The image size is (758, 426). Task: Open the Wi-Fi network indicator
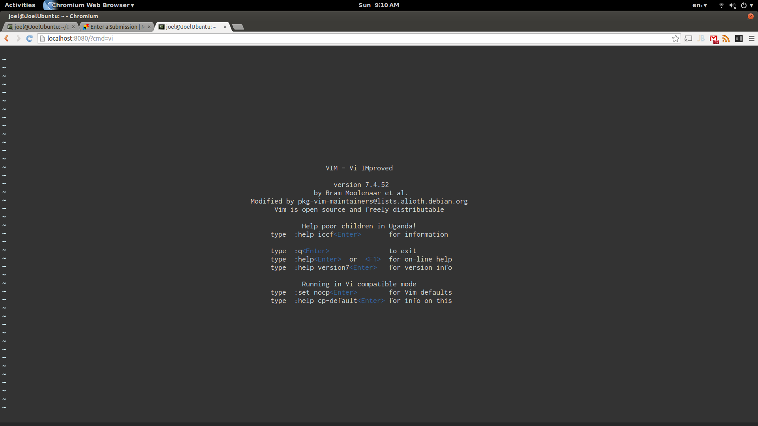tap(721, 5)
